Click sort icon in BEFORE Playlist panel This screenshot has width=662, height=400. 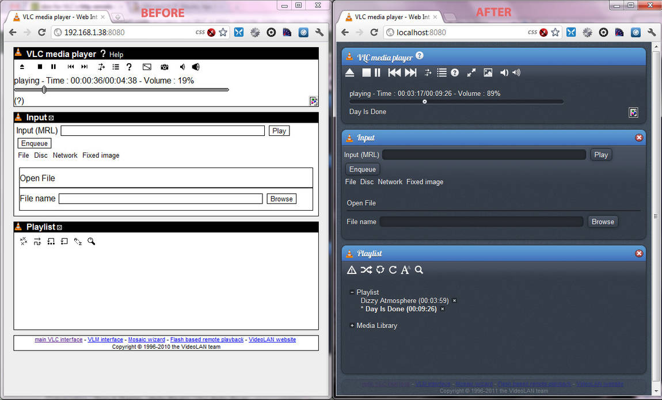(78, 241)
